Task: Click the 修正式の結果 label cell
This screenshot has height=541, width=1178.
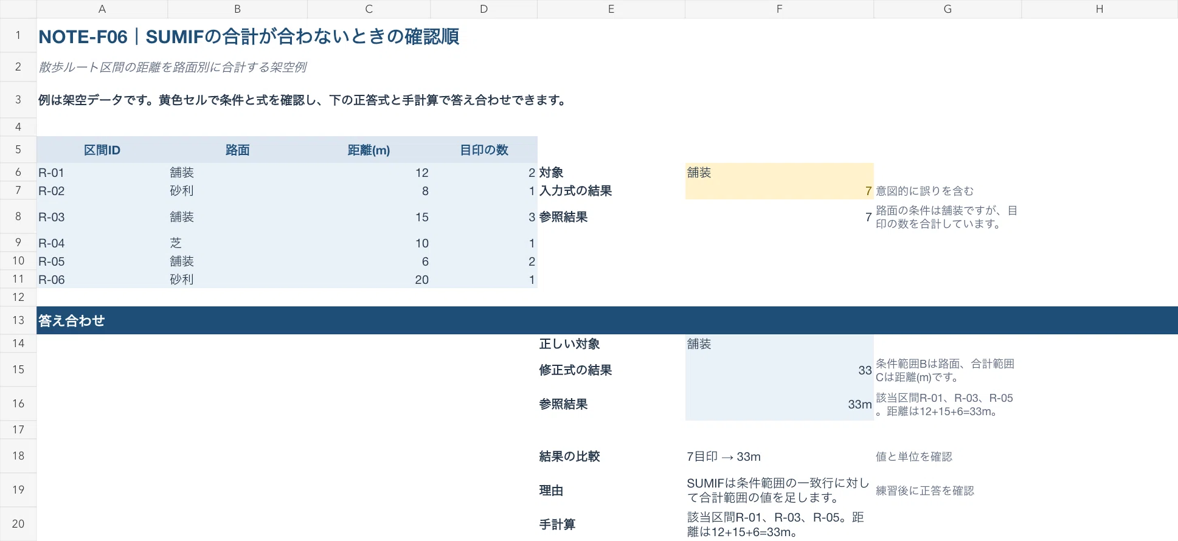Action: (x=611, y=370)
